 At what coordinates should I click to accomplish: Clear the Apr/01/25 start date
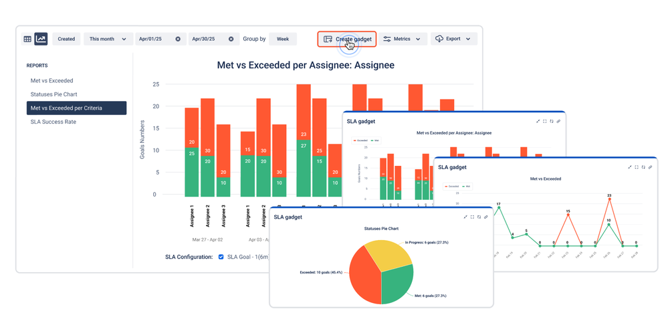pyautogui.click(x=178, y=39)
